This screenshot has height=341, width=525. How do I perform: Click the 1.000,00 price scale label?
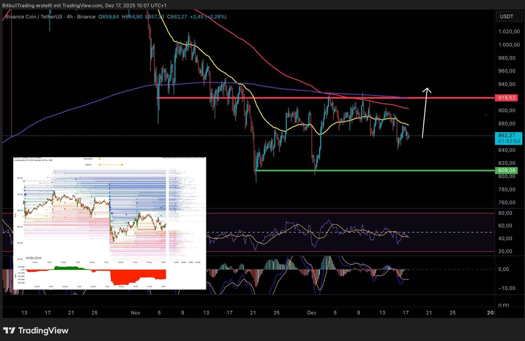(x=509, y=45)
